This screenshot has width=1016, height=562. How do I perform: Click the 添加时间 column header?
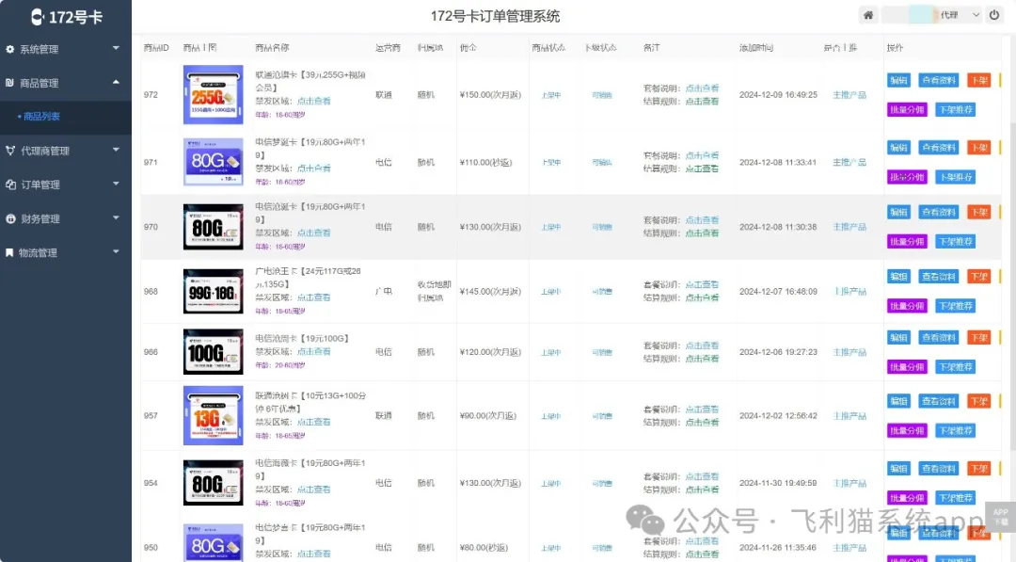pos(755,48)
